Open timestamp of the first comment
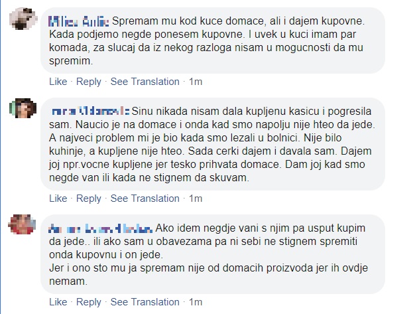 196,82
